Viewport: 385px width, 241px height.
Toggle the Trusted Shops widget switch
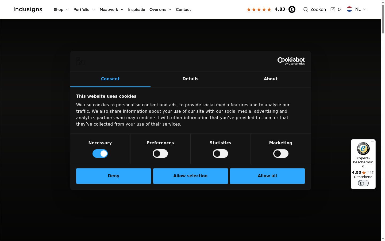click(x=363, y=183)
